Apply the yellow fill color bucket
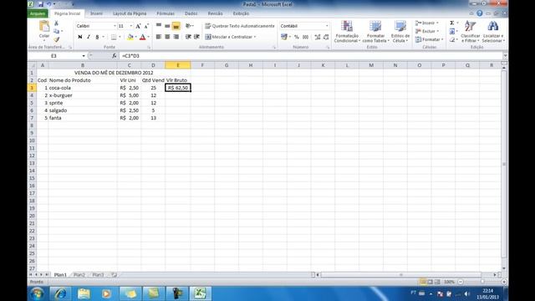Screen dimensions: 535x301 130,37
